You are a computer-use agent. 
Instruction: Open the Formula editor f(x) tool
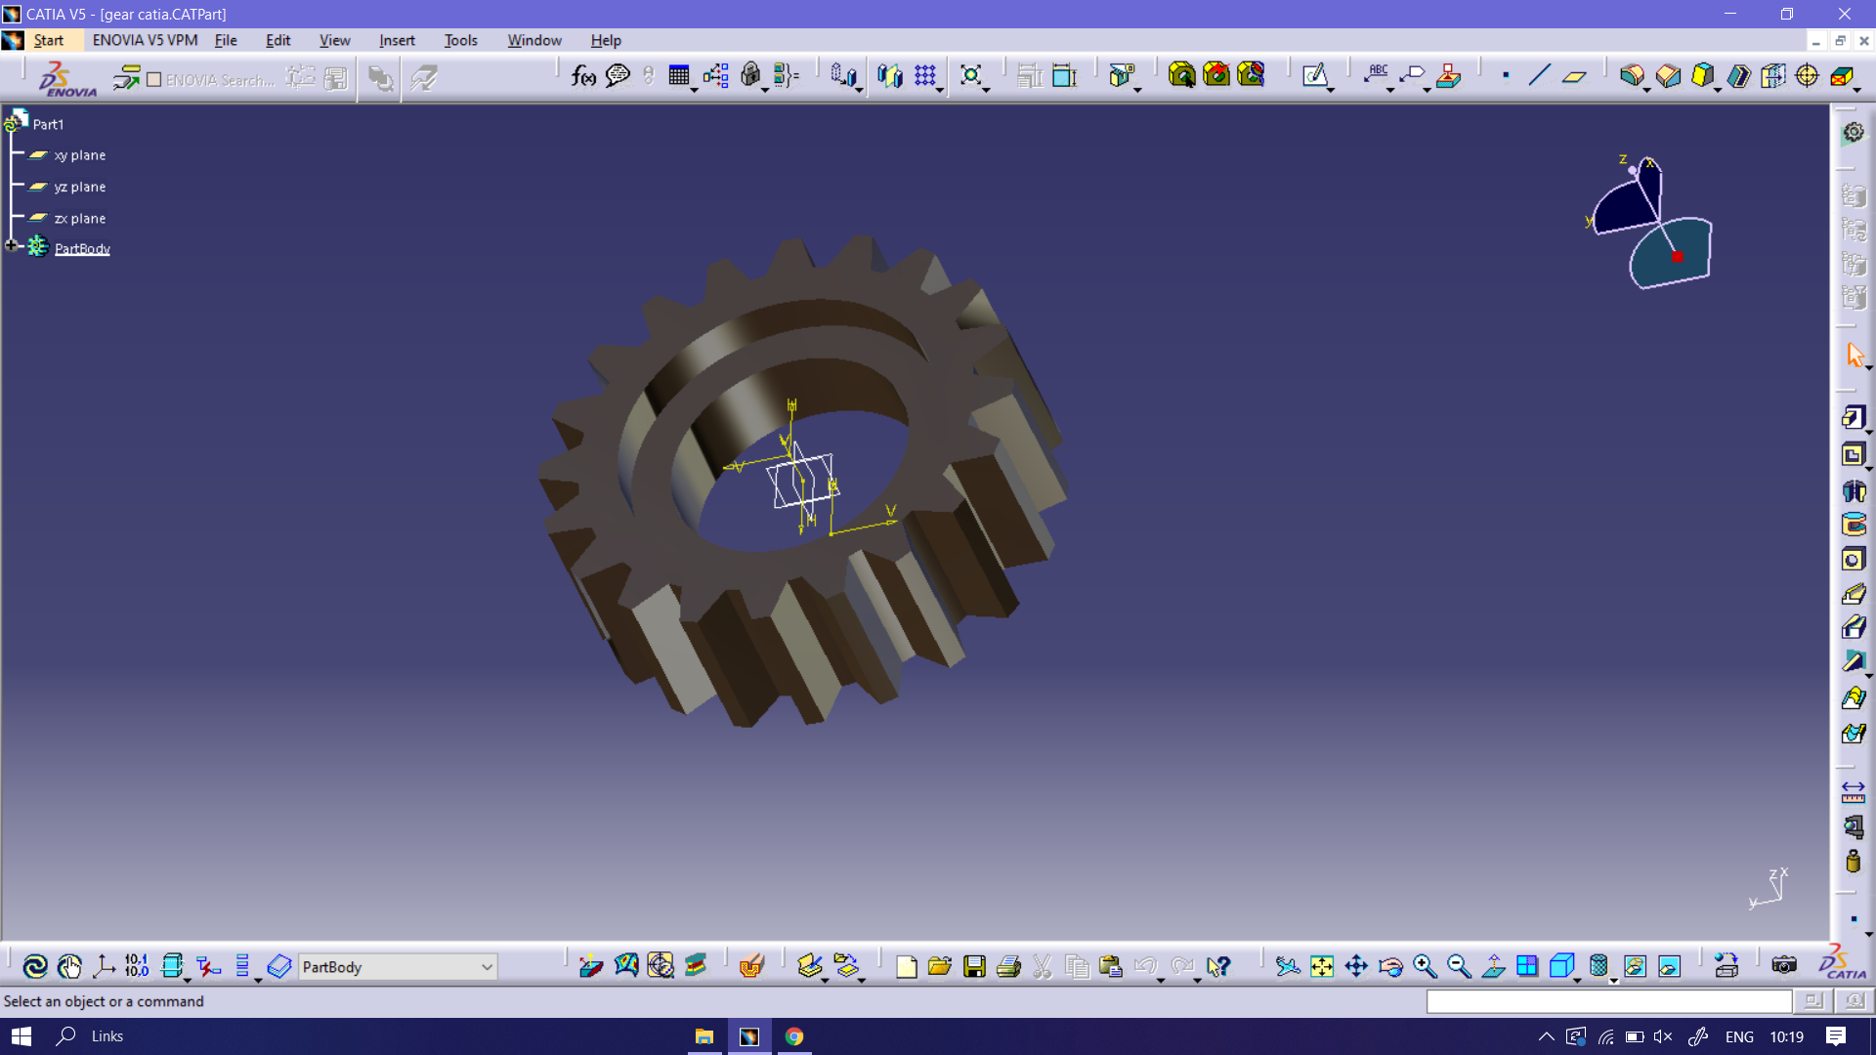(582, 75)
